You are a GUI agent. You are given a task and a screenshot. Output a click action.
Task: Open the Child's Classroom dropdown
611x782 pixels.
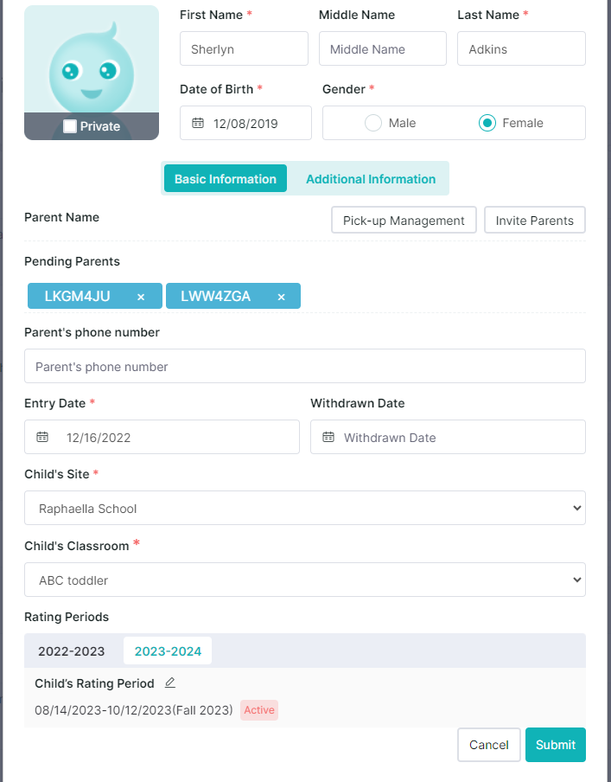305,580
